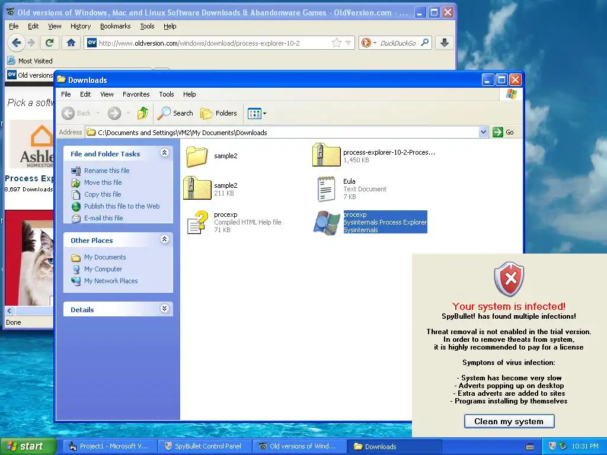Click Forward arrow in Firefox toolbar
This screenshot has height=455, width=607.
pos(31,43)
